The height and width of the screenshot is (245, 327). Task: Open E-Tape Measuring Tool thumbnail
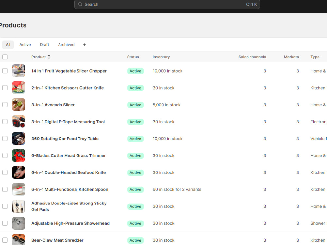point(19,122)
